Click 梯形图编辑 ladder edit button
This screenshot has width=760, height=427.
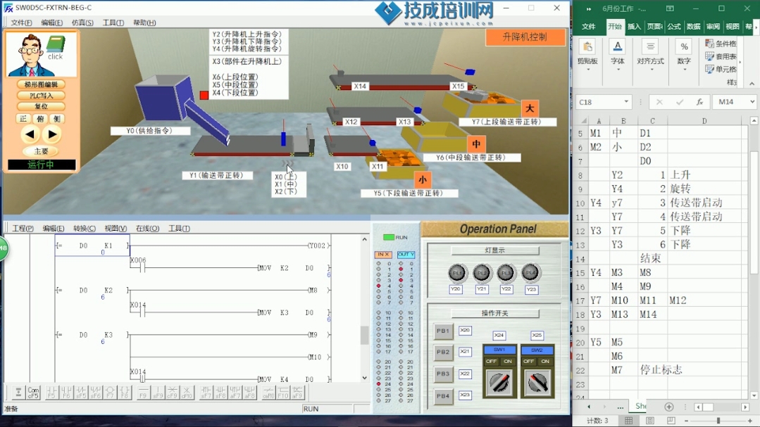(x=41, y=84)
